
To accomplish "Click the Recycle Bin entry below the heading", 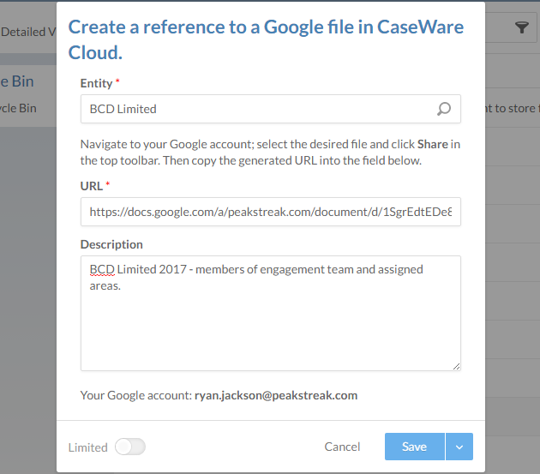I will (x=19, y=108).
